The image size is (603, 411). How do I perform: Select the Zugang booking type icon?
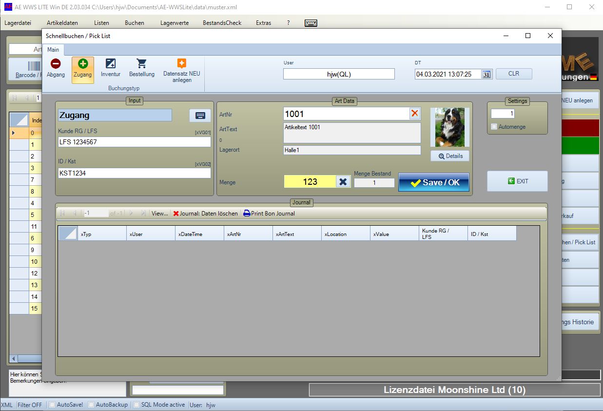click(82, 70)
